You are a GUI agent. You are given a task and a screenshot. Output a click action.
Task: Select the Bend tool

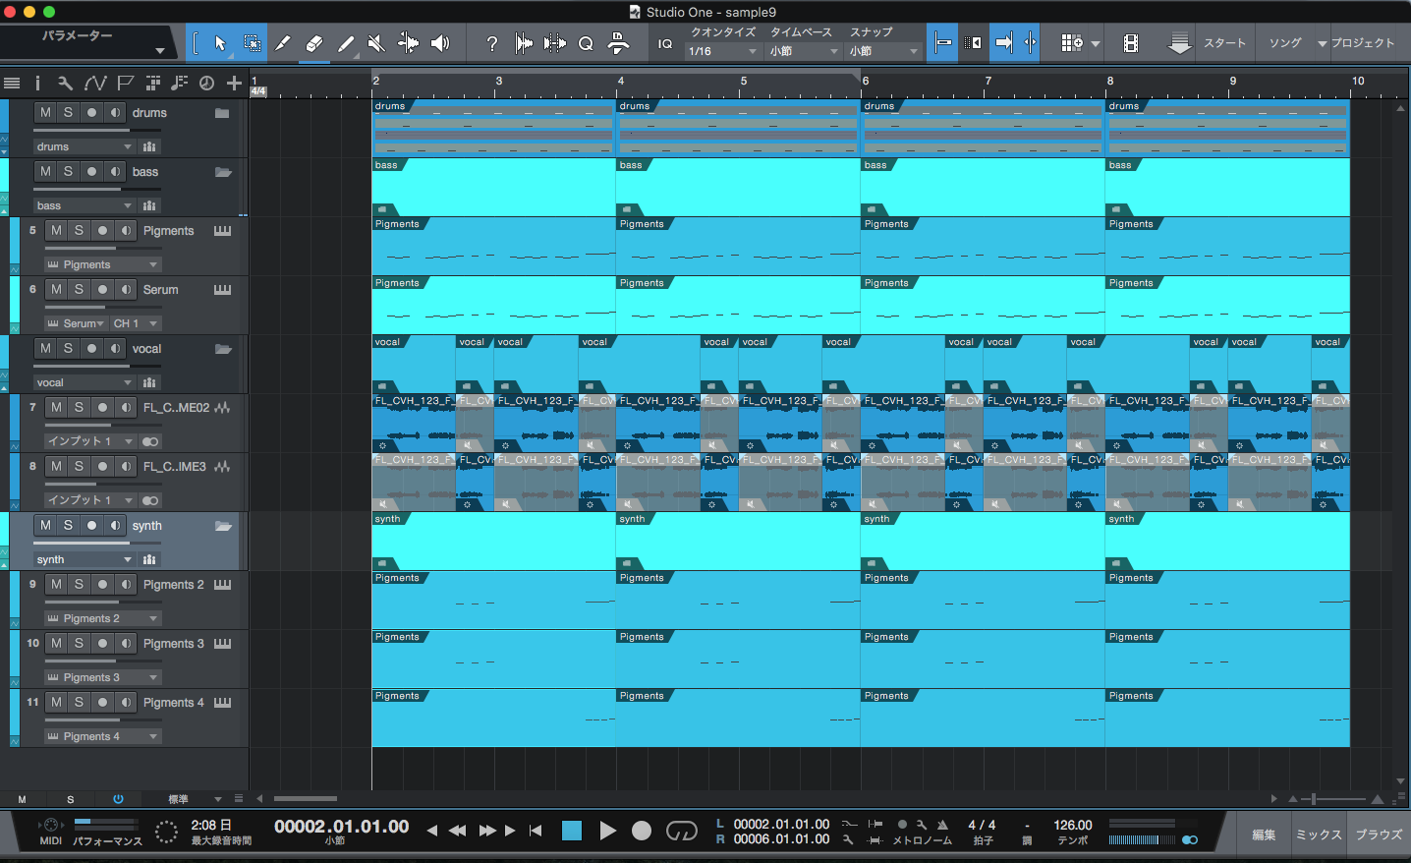tap(408, 43)
